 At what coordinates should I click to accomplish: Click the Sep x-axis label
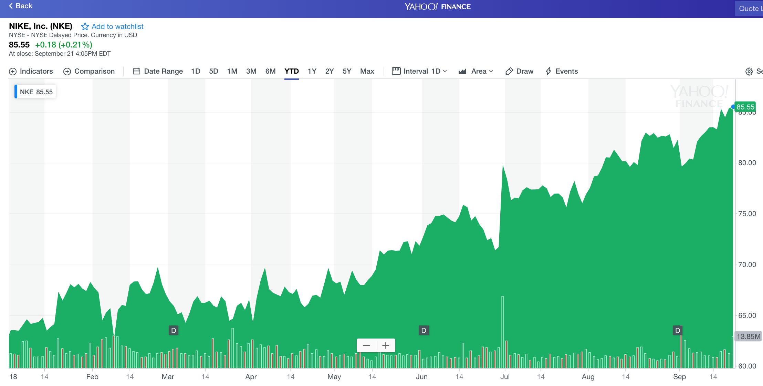(679, 377)
